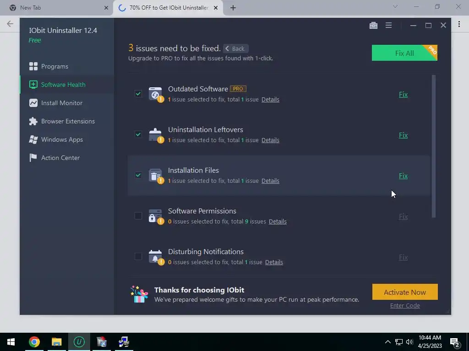Click the Outdated Software category icon
469x351 pixels.
[156, 94]
